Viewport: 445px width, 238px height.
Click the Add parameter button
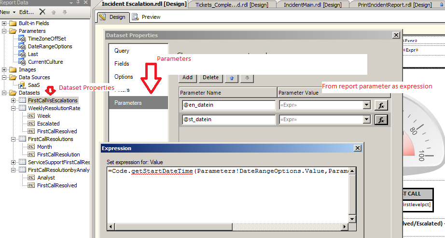coord(187,77)
